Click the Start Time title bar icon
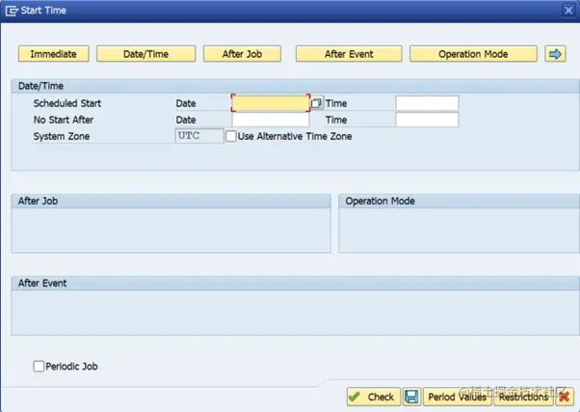The height and width of the screenshot is (412, 580). pyautogui.click(x=12, y=11)
